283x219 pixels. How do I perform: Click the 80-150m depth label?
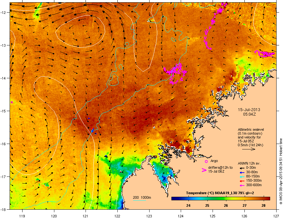tap(253, 176)
